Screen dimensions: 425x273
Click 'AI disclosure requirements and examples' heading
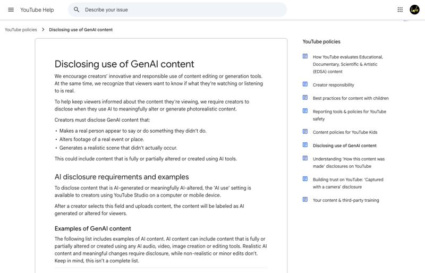(122, 177)
